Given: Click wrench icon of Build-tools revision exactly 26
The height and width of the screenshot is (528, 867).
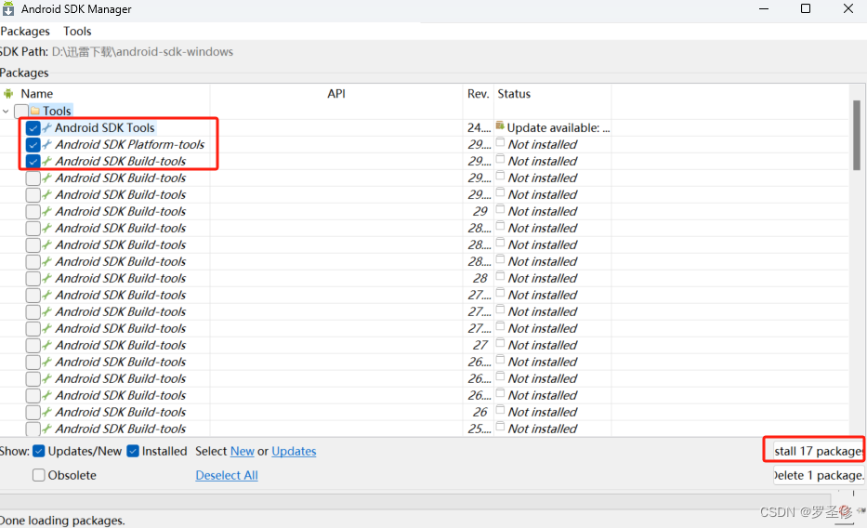Looking at the screenshot, I should (47, 412).
